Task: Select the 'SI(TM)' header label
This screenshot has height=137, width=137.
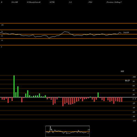Action: click(52, 2)
